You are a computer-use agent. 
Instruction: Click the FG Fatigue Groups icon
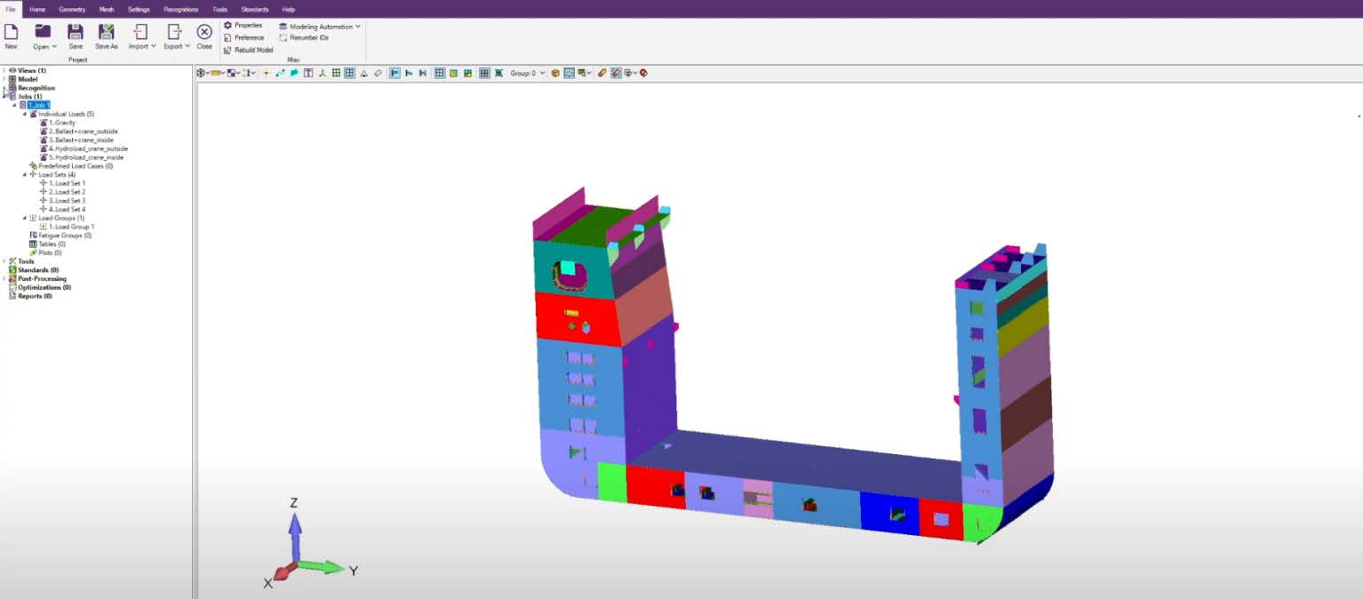[33, 235]
